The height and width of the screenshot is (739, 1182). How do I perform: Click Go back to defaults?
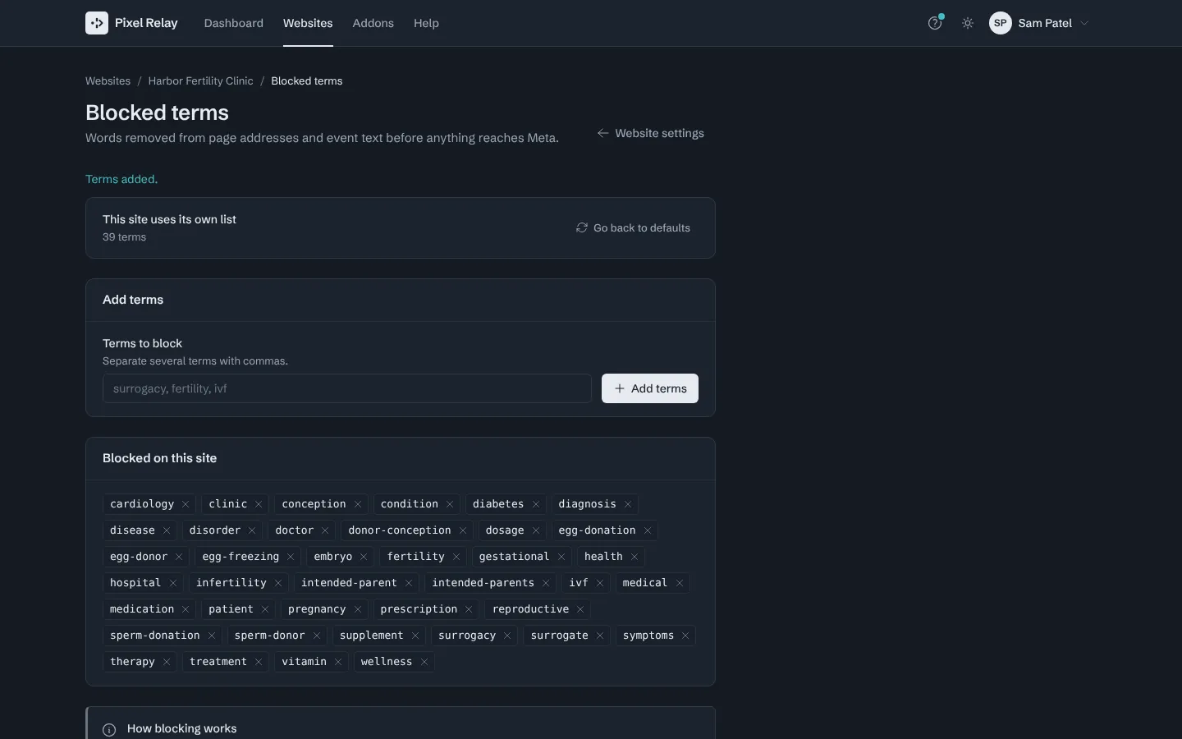[633, 228]
